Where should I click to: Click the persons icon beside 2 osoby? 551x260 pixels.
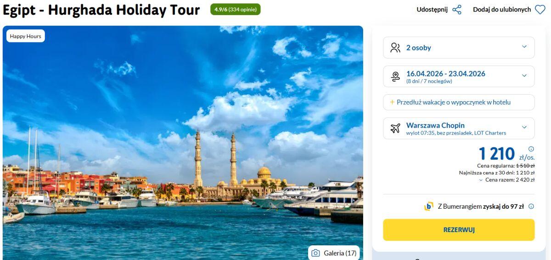(395, 48)
